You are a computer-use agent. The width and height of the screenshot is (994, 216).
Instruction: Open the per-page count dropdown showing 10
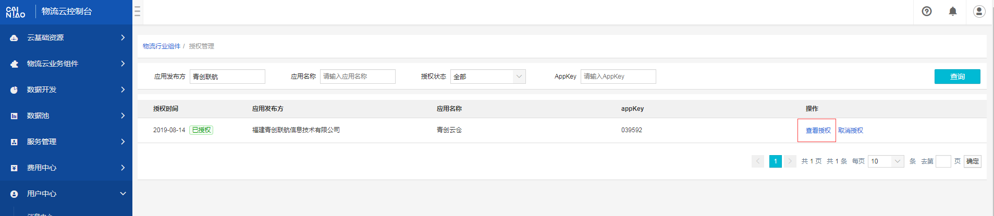[886, 161]
